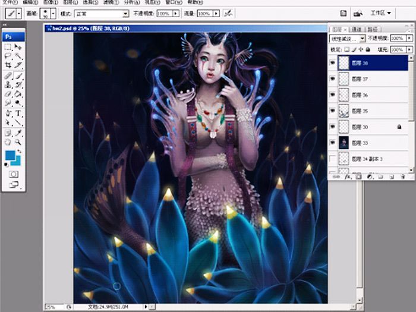Hide layer 图层 38 eye icon

(332, 63)
